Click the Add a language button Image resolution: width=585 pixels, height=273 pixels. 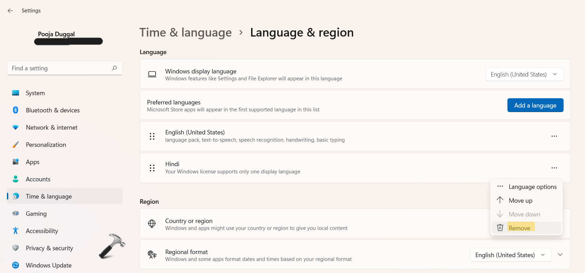pyautogui.click(x=535, y=105)
